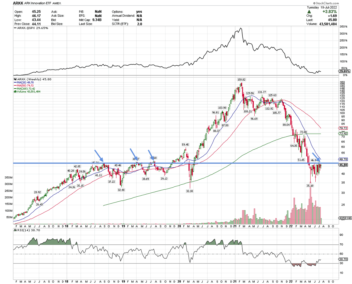Click the blue 49.78 axis tag

[343, 159]
